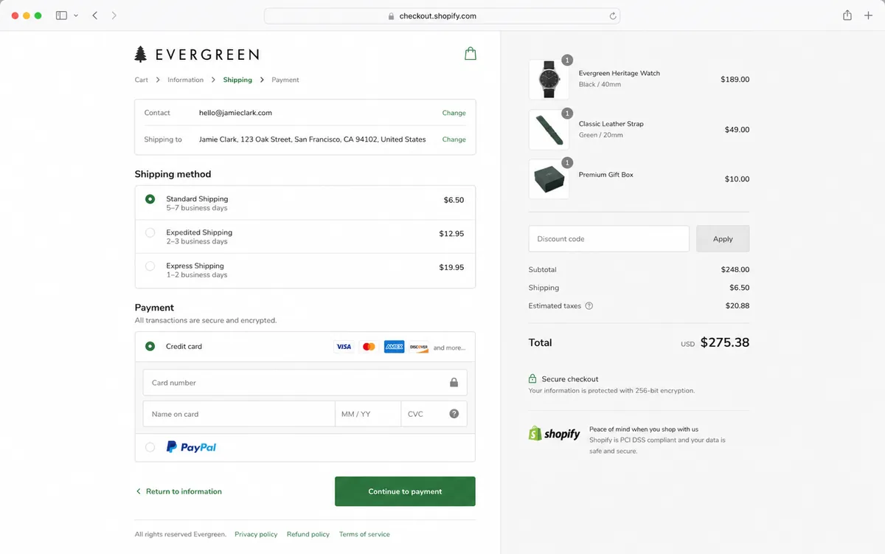Click the Safari share icon
This screenshot has height=554, width=885.
pyautogui.click(x=847, y=15)
